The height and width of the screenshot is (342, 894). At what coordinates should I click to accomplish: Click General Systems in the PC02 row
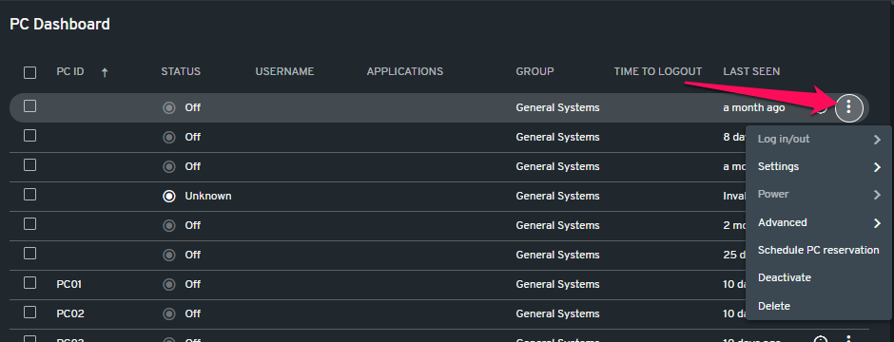point(557,313)
